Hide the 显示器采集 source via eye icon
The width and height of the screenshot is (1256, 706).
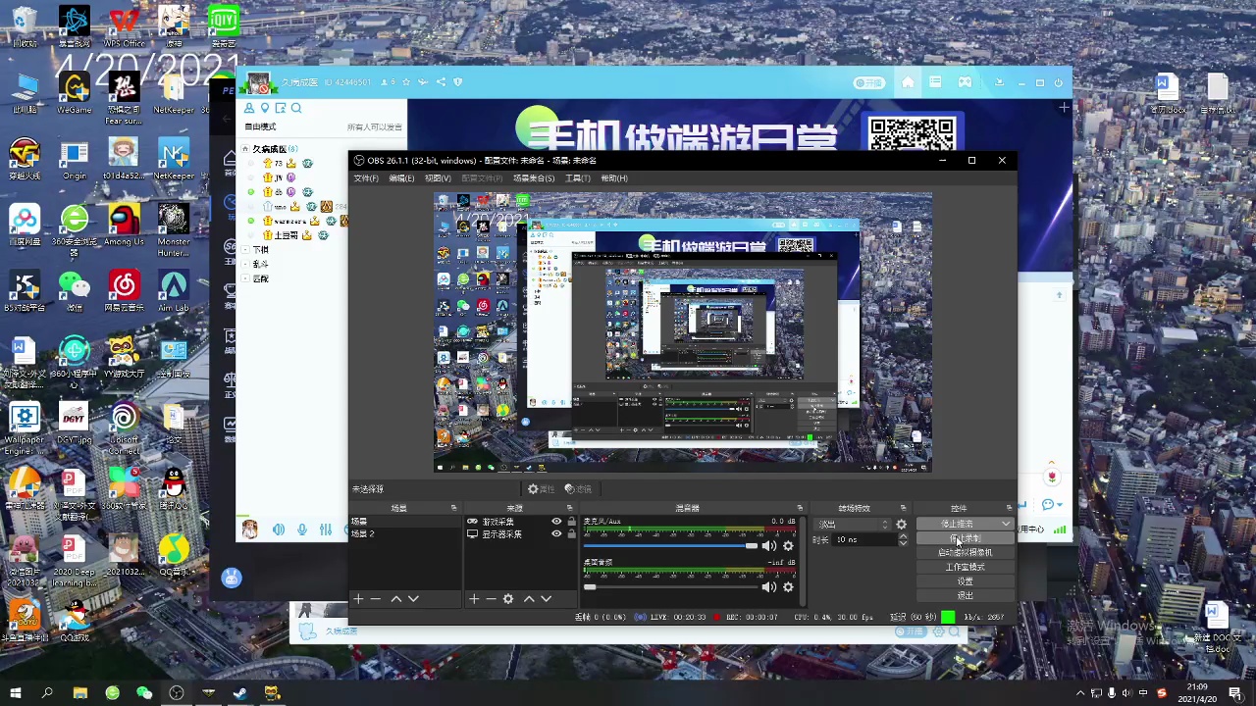(556, 534)
